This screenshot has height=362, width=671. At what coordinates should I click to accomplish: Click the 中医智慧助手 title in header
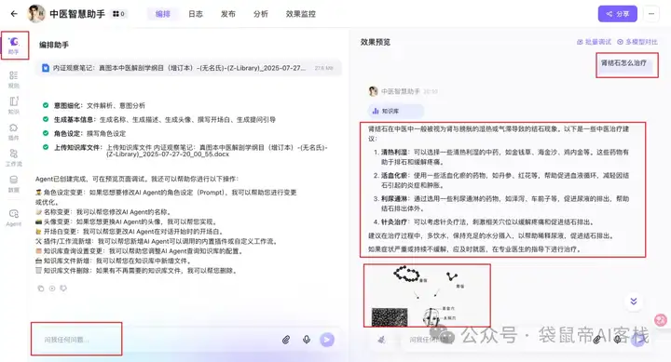pyautogui.click(x=77, y=14)
